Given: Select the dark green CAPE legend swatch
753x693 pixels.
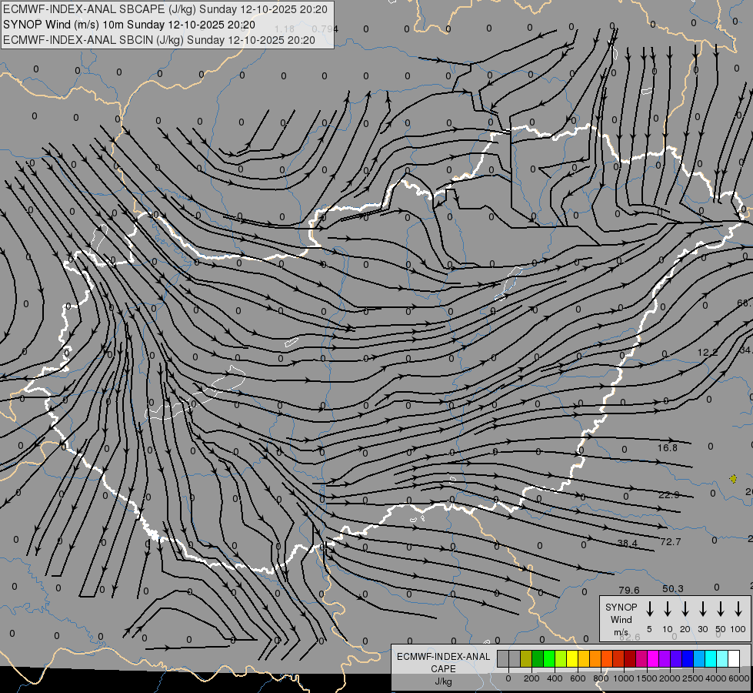Looking at the screenshot, I should (538, 659).
